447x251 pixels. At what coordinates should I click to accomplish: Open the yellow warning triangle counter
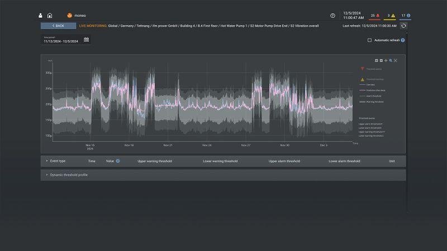(391, 16)
